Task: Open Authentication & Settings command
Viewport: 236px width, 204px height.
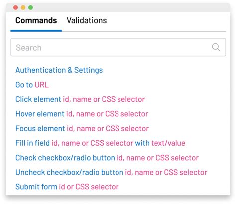Action: [x=59, y=70]
